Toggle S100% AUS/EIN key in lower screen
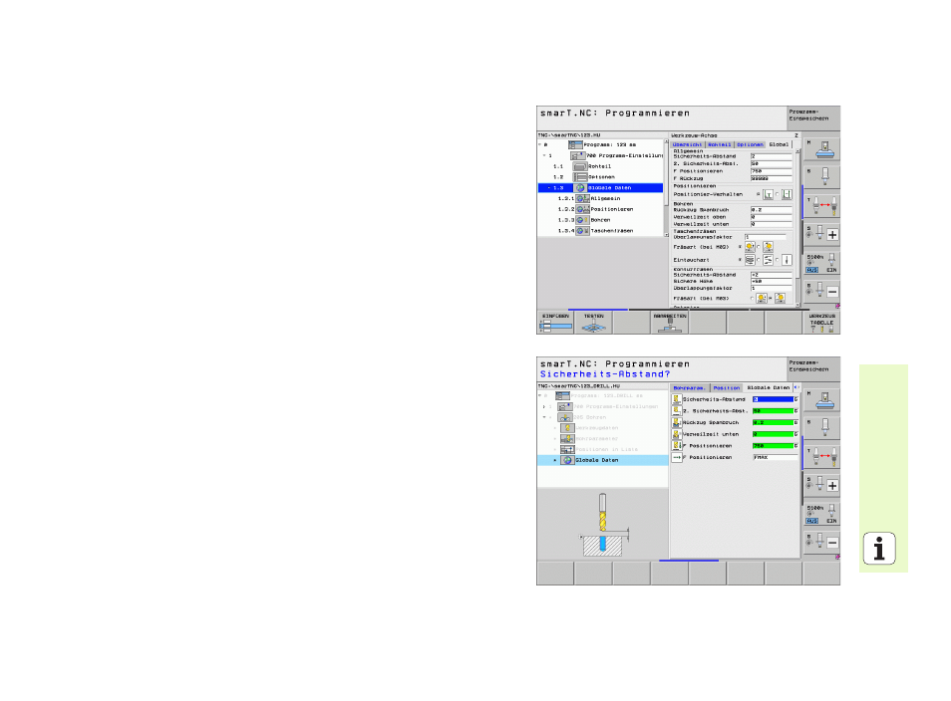The image size is (951, 701). tap(821, 513)
